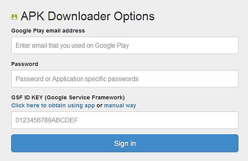Screen dimensions: 248x161
Task: Click the 'Application specific passwords' placeholder text
Action: 95,79
